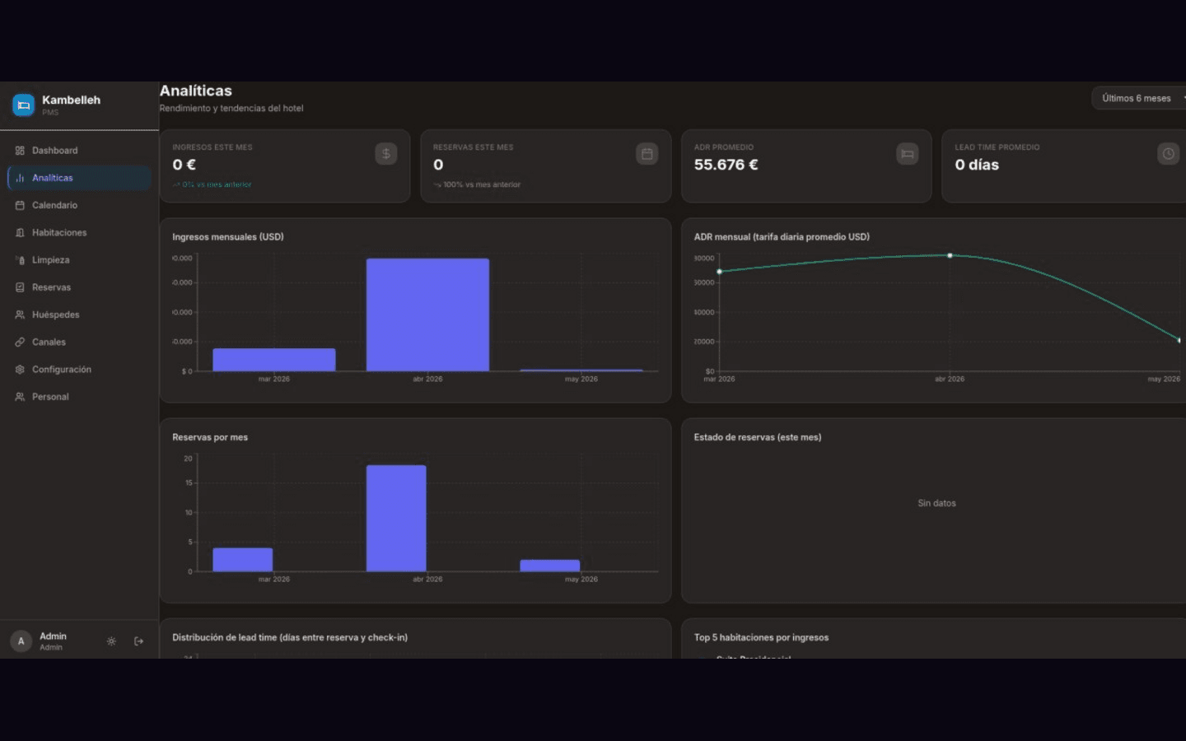Image resolution: width=1186 pixels, height=741 pixels.
Task: Click the Sin datos placeholder text
Action: point(937,503)
